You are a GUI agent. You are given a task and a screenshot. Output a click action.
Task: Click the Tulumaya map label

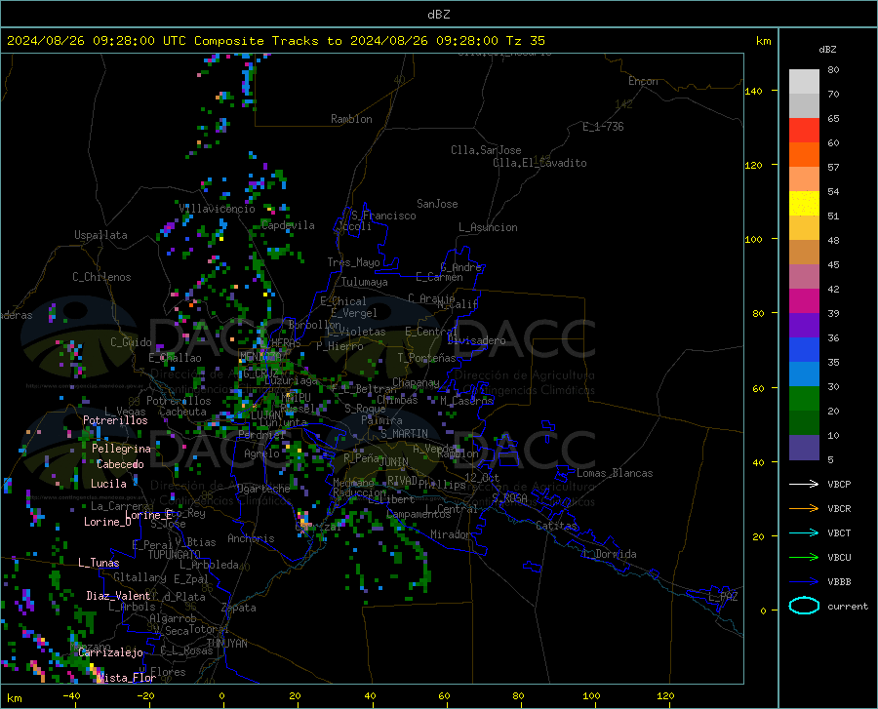(365, 282)
